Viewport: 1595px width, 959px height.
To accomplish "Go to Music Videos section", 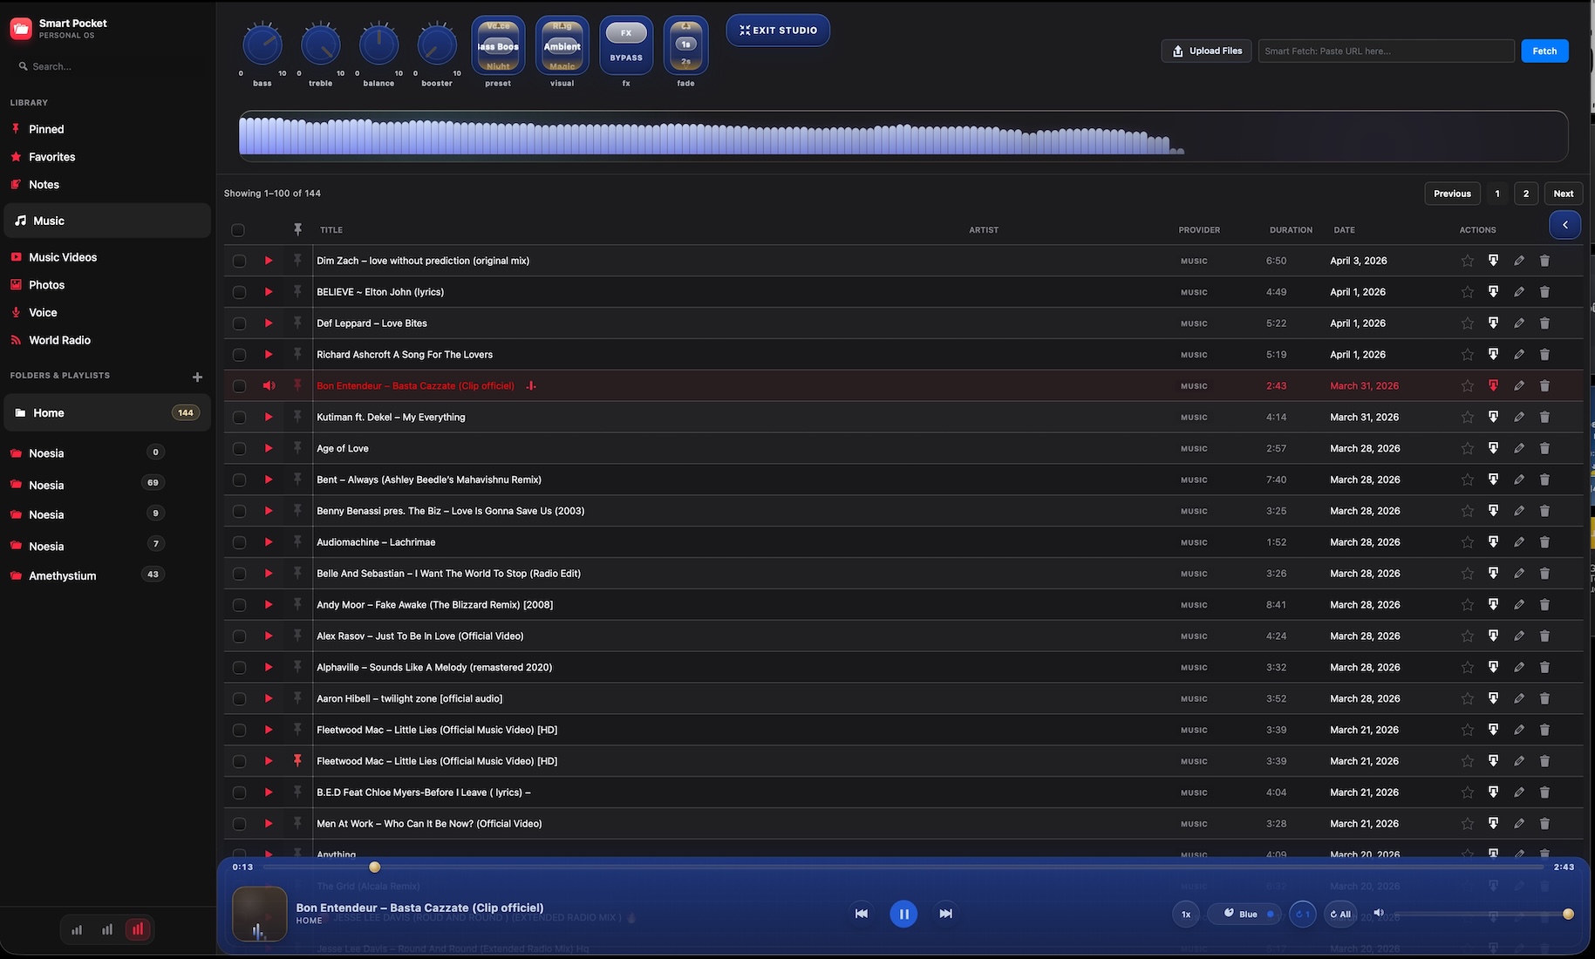I will coord(63,257).
